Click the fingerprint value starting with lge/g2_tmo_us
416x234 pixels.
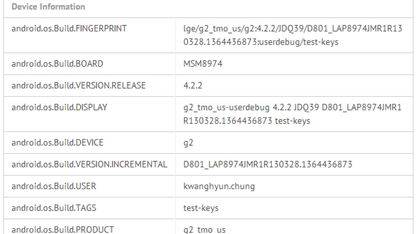click(293, 35)
